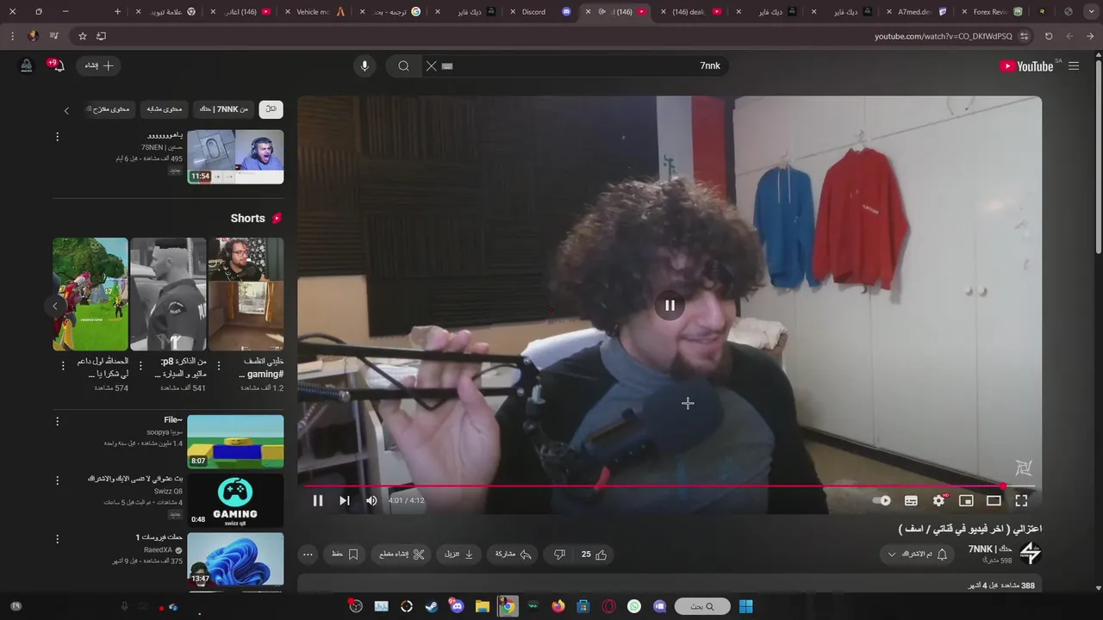The width and height of the screenshot is (1103, 620).
Task: Open the 7NNK channel avatar
Action: (x=1030, y=553)
